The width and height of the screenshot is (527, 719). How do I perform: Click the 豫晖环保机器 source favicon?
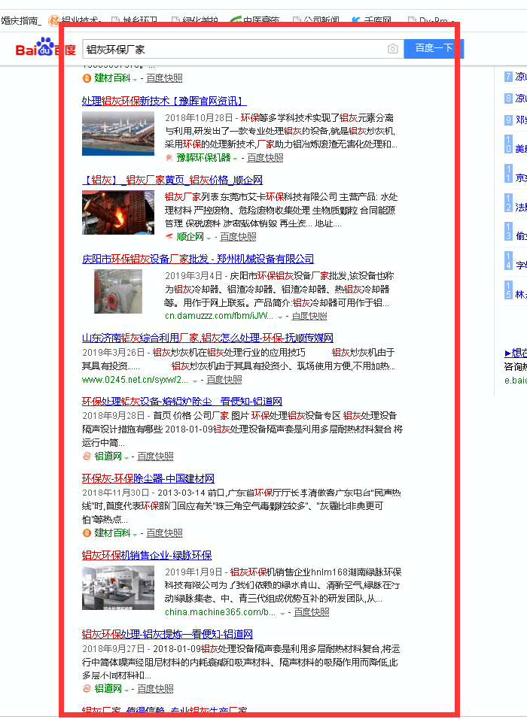pos(169,158)
